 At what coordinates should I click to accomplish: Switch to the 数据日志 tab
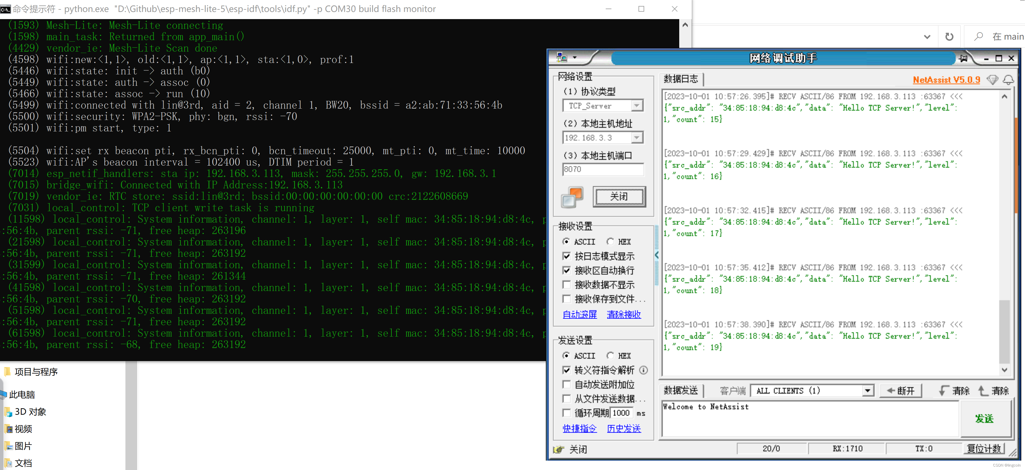pos(680,79)
